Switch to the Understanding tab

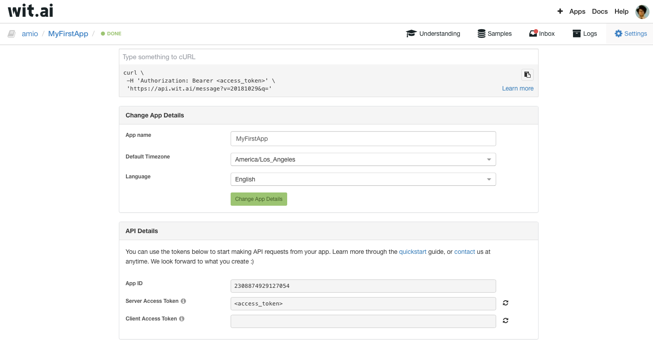pos(433,34)
